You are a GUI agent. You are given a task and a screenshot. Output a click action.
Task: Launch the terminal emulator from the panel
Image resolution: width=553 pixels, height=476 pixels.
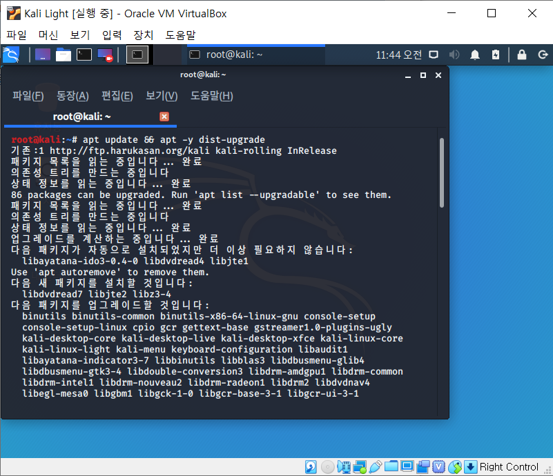coord(84,54)
